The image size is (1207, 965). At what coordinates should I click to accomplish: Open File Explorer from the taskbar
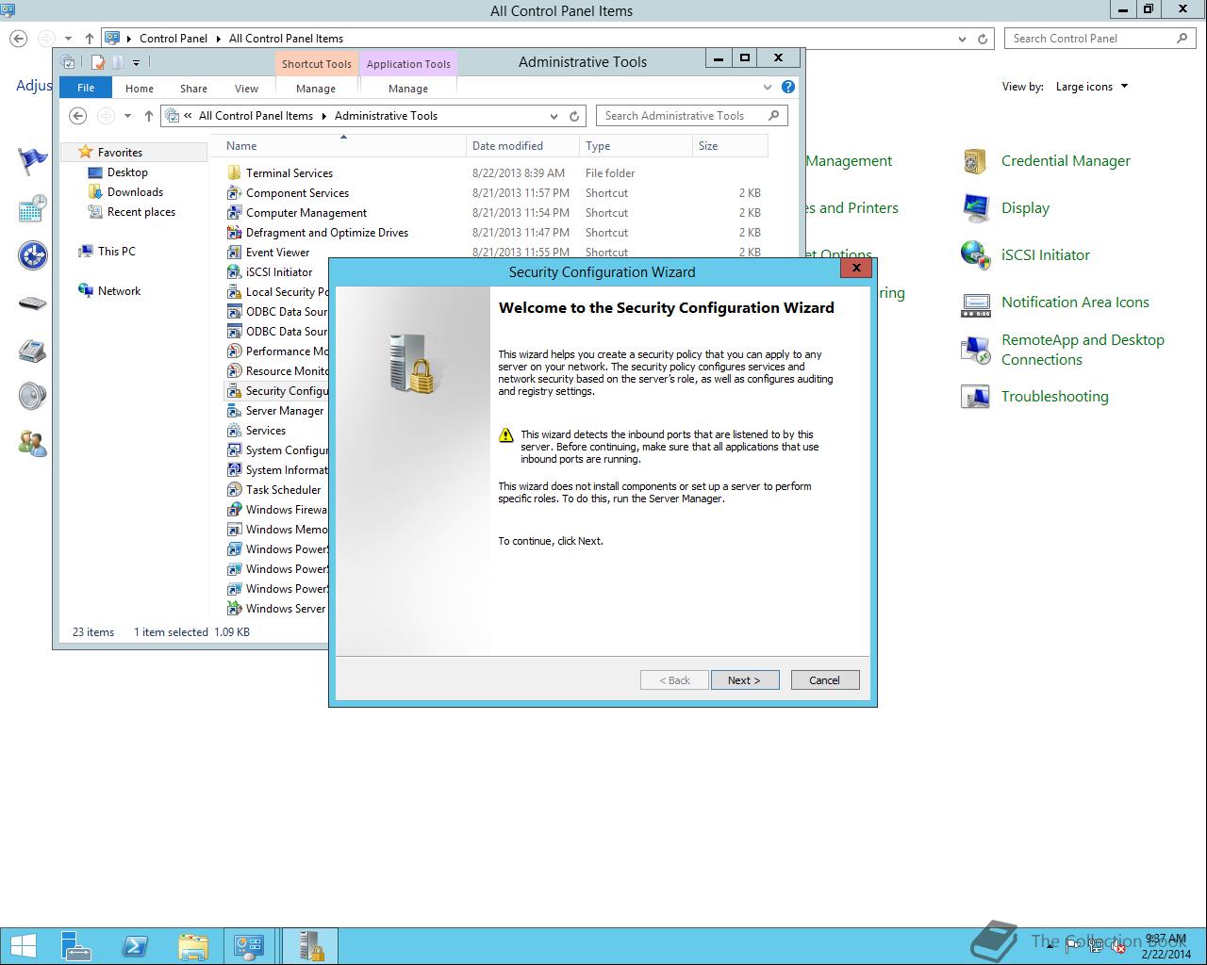(192, 946)
